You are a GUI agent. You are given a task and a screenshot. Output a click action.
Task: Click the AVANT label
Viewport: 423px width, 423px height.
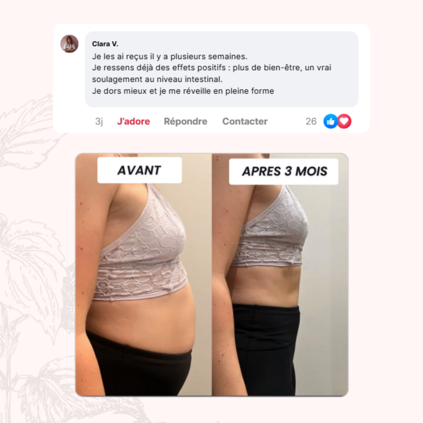140,170
